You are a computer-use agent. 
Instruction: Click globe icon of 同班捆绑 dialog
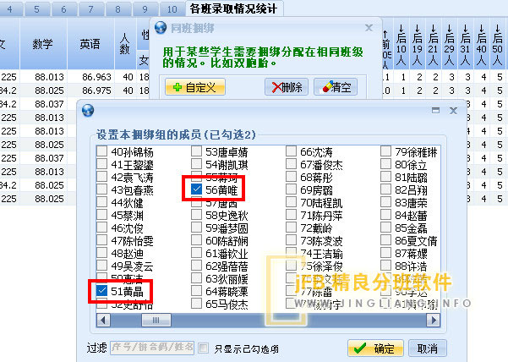161,28
